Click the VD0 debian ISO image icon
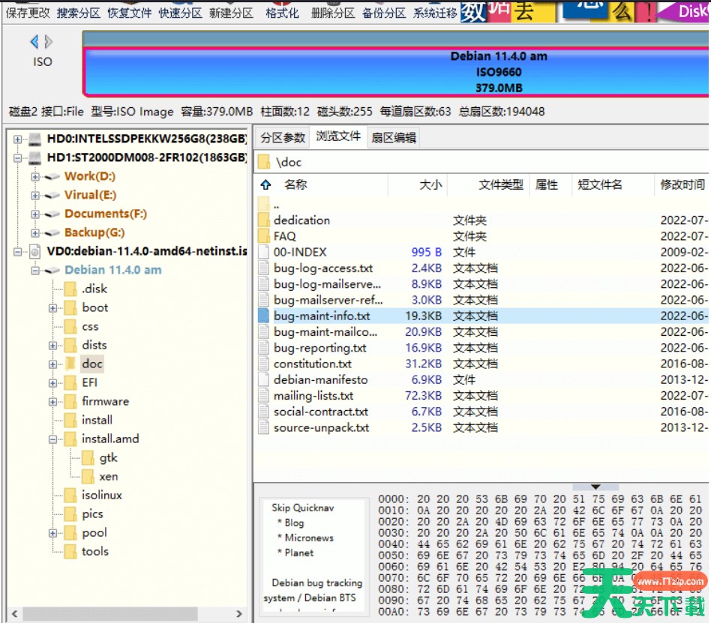Image resolution: width=711 pixels, height=623 pixels. tap(35, 251)
